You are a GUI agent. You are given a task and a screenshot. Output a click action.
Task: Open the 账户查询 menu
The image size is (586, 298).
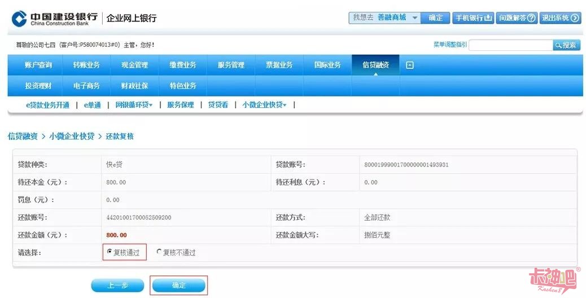[38, 65]
